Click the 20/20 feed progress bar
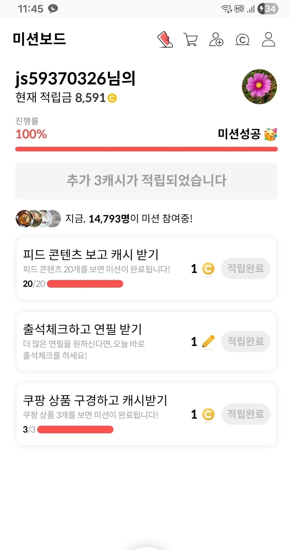The image size is (290, 550). [x=85, y=284]
